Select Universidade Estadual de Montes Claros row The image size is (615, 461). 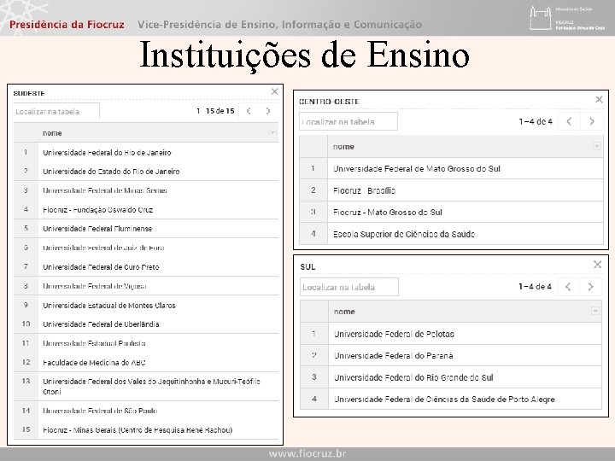(146, 306)
